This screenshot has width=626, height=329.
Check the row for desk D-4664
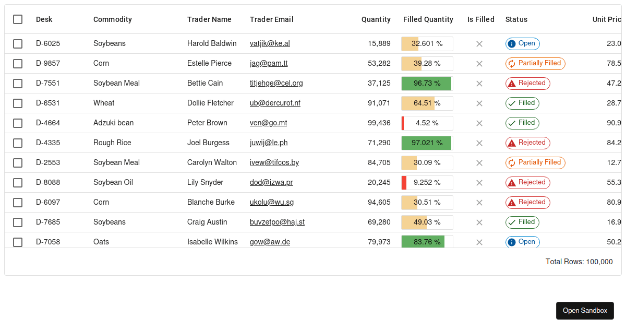pyautogui.click(x=18, y=123)
